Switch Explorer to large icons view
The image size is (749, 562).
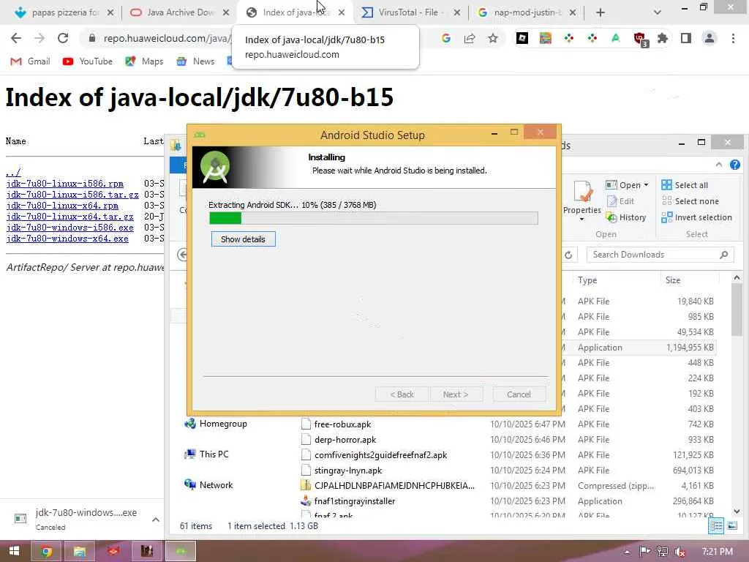pos(731,526)
